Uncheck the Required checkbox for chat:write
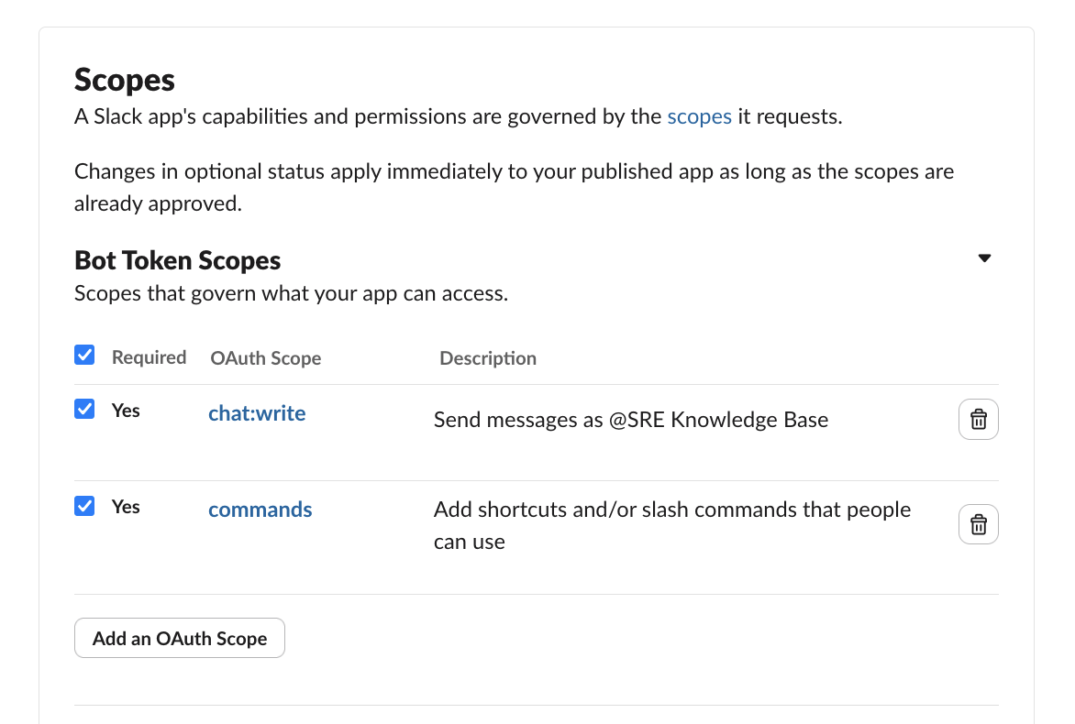The image size is (1075, 724). 84,409
